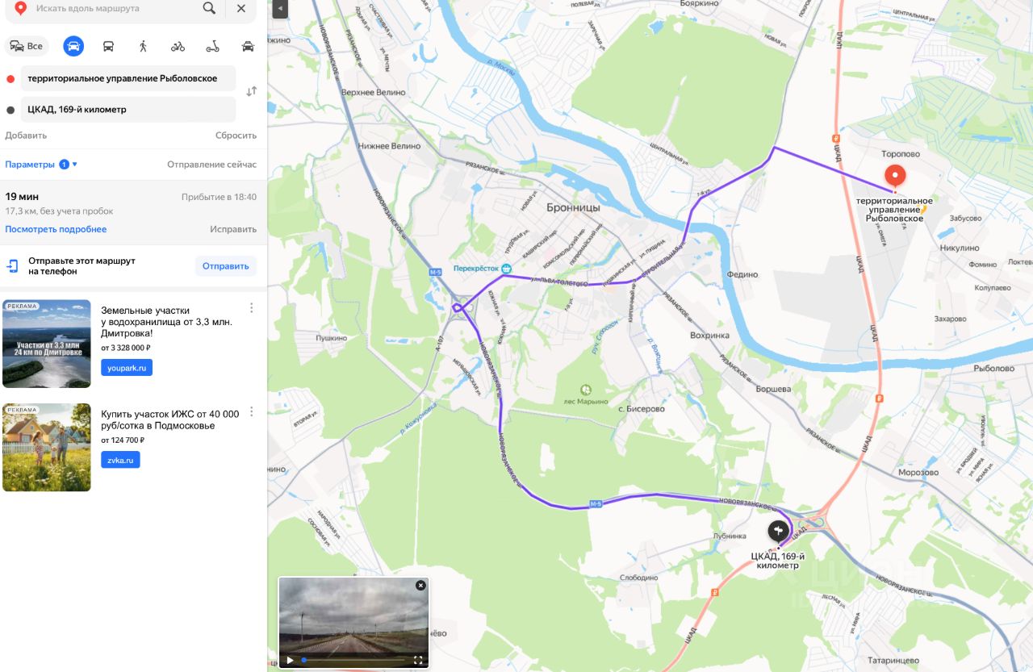Click the search magnifier icon
Screen dimensions: 1033x672
pos(209,8)
